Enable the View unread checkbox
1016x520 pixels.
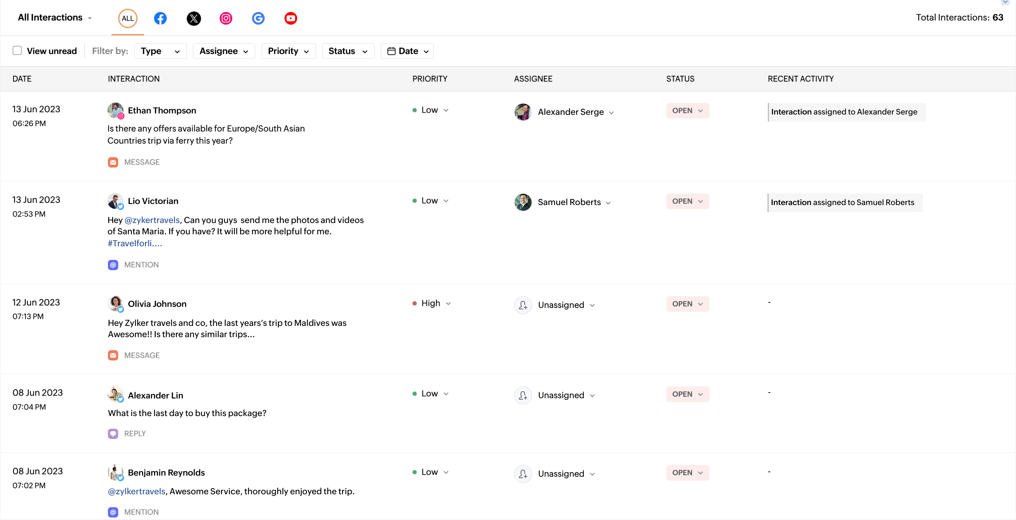click(17, 50)
